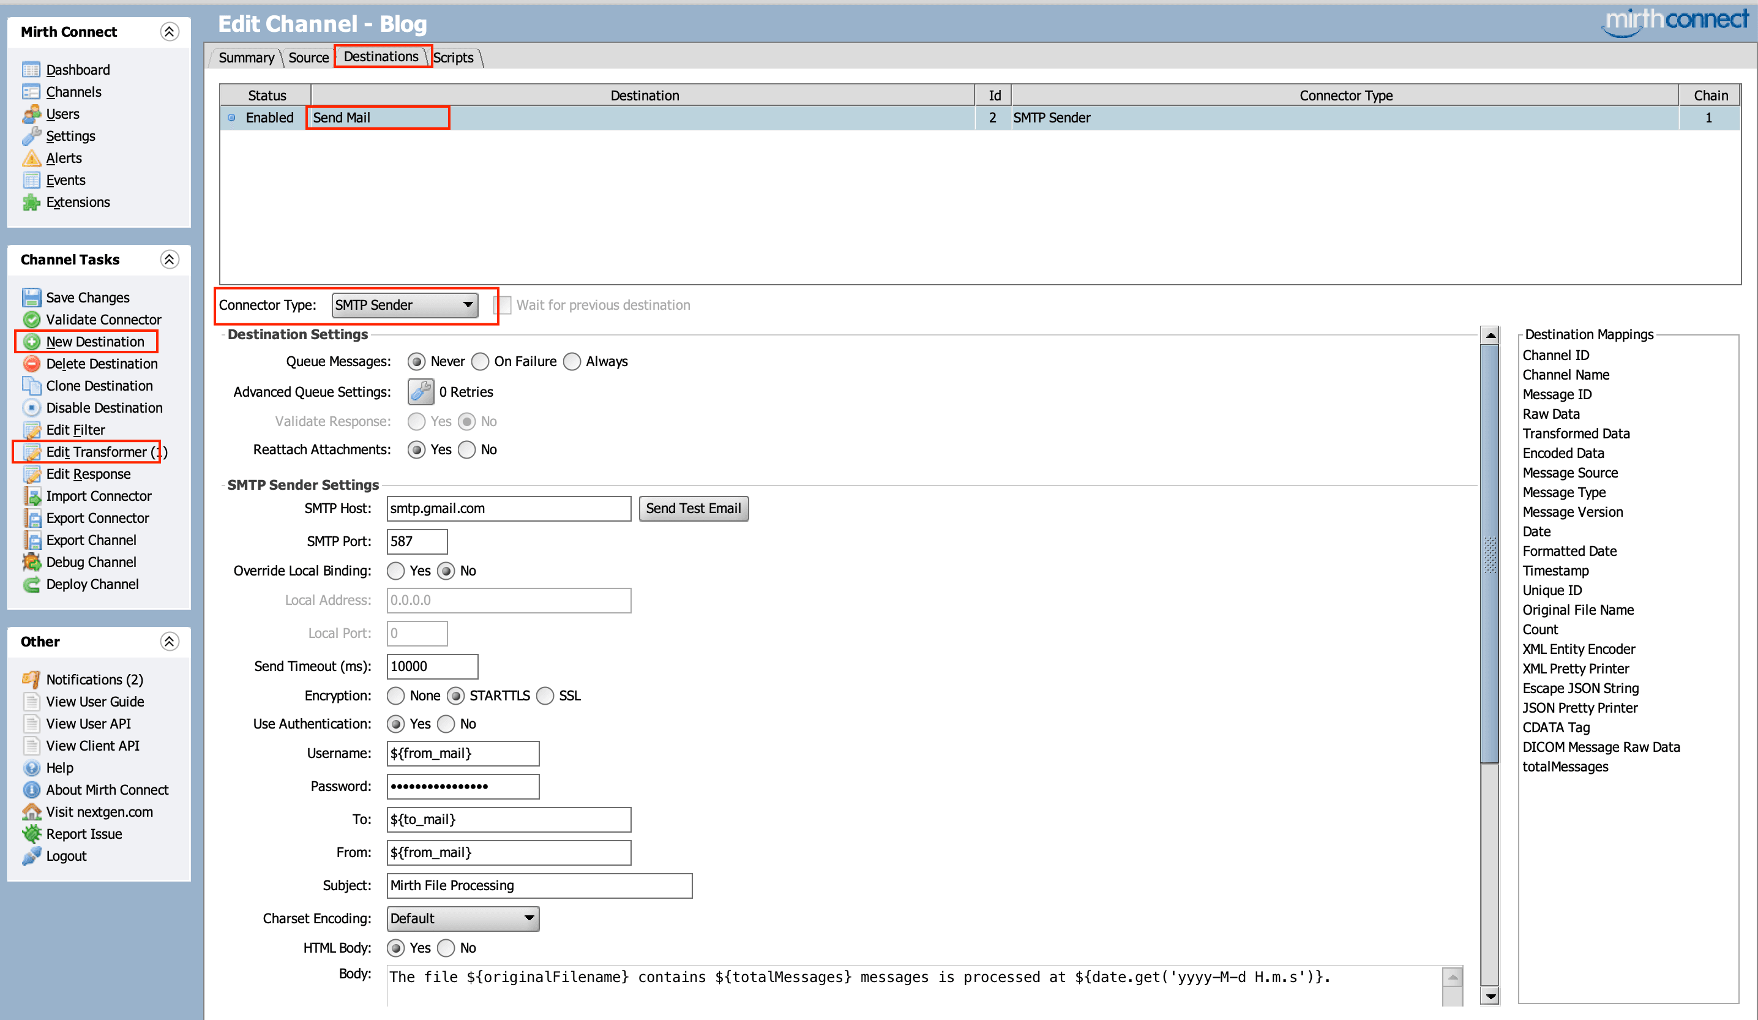Click the Notifications icon
1758x1020 pixels.
coord(31,680)
